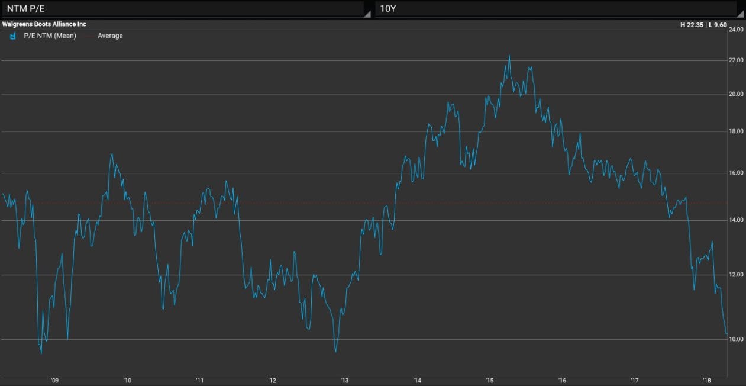
Task: Open the NTM P/E metric dropdown
Action: point(183,9)
